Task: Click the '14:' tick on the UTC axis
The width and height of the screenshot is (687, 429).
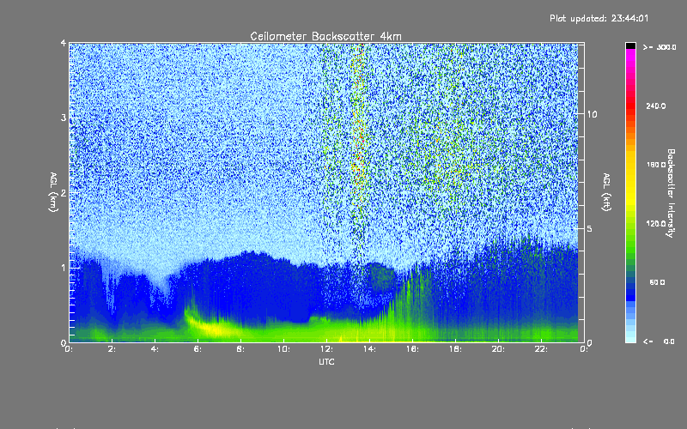Action: pos(370,349)
